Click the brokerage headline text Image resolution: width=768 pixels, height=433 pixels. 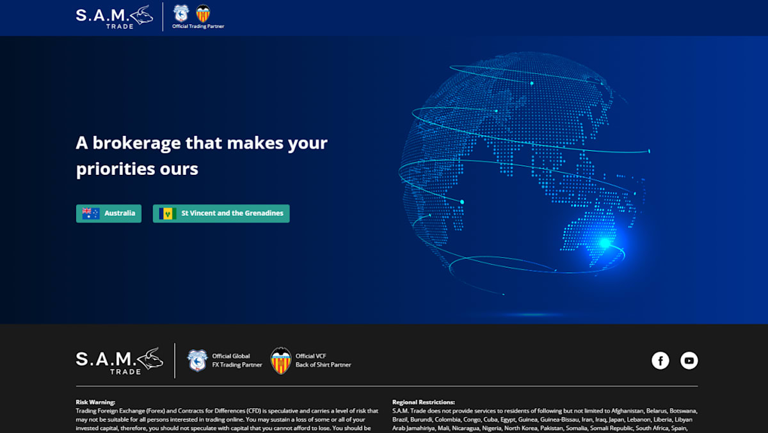tap(202, 155)
